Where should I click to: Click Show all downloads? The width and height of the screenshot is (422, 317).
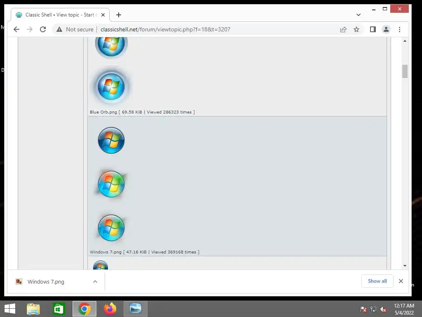pyautogui.click(x=377, y=281)
